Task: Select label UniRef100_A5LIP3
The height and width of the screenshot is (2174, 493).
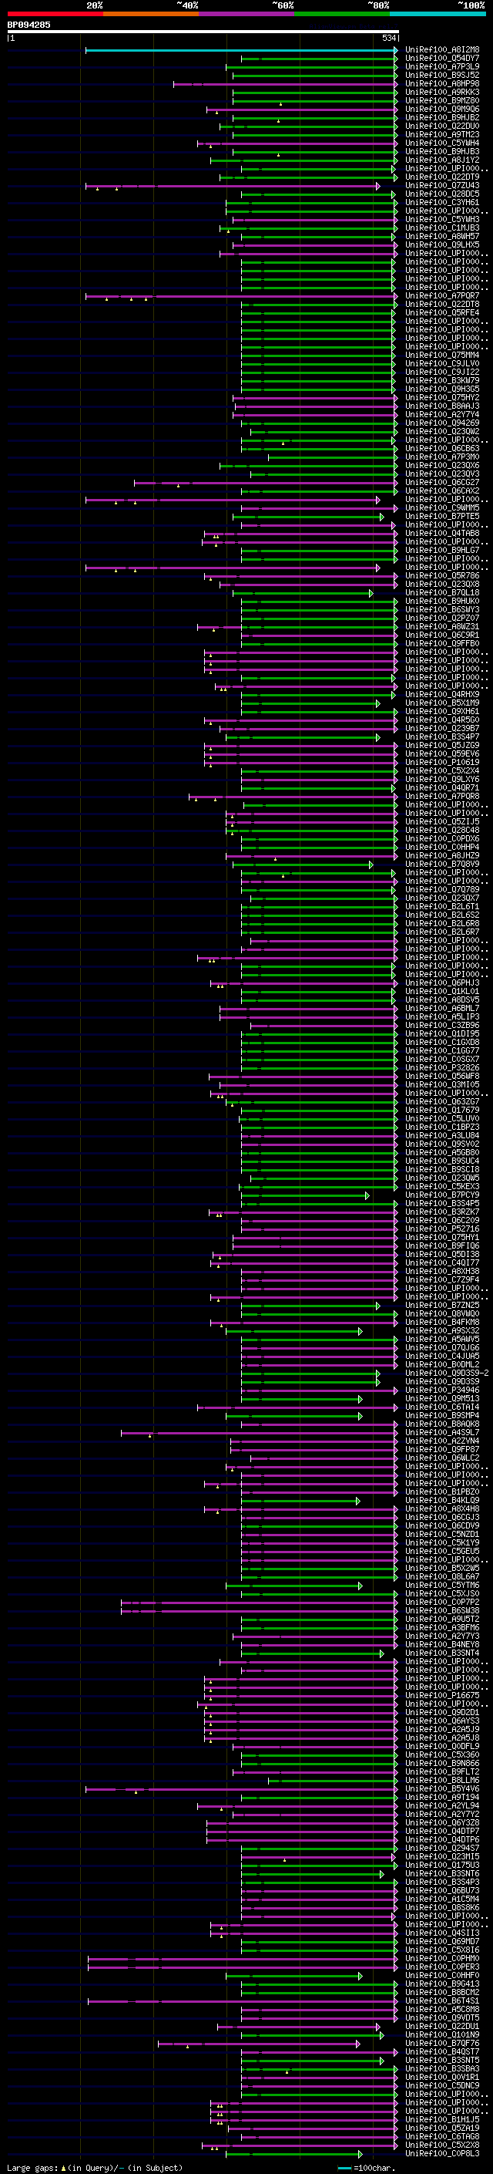Action: 442,1017
